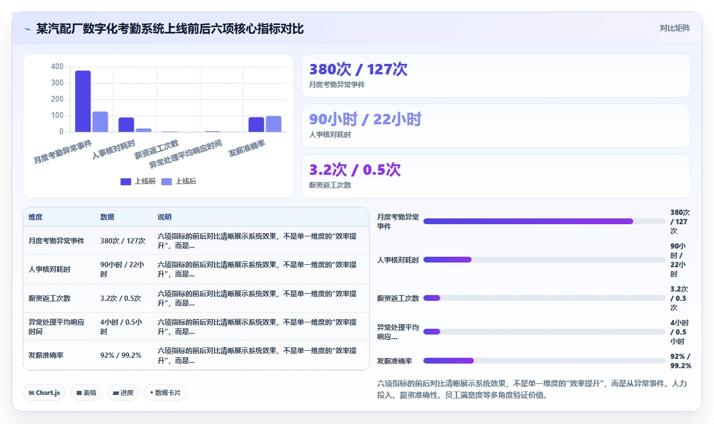Click the 人事核对耗时 progress bar
This screenshot has width=714, height=424.
point(544,260)
